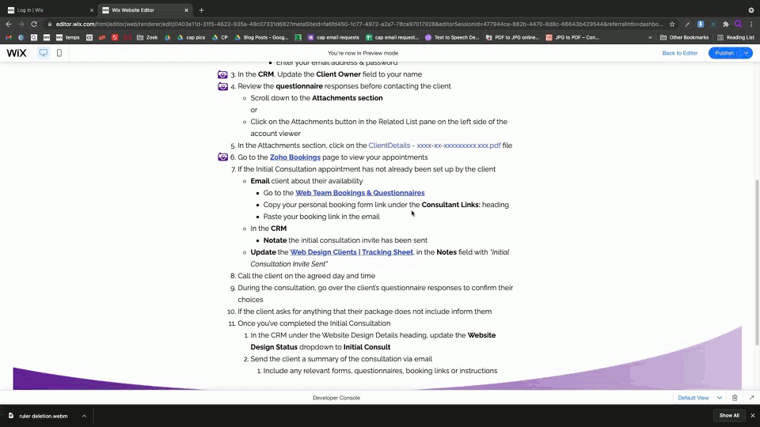Open the Zoho Bookings link

pos(294,157)
